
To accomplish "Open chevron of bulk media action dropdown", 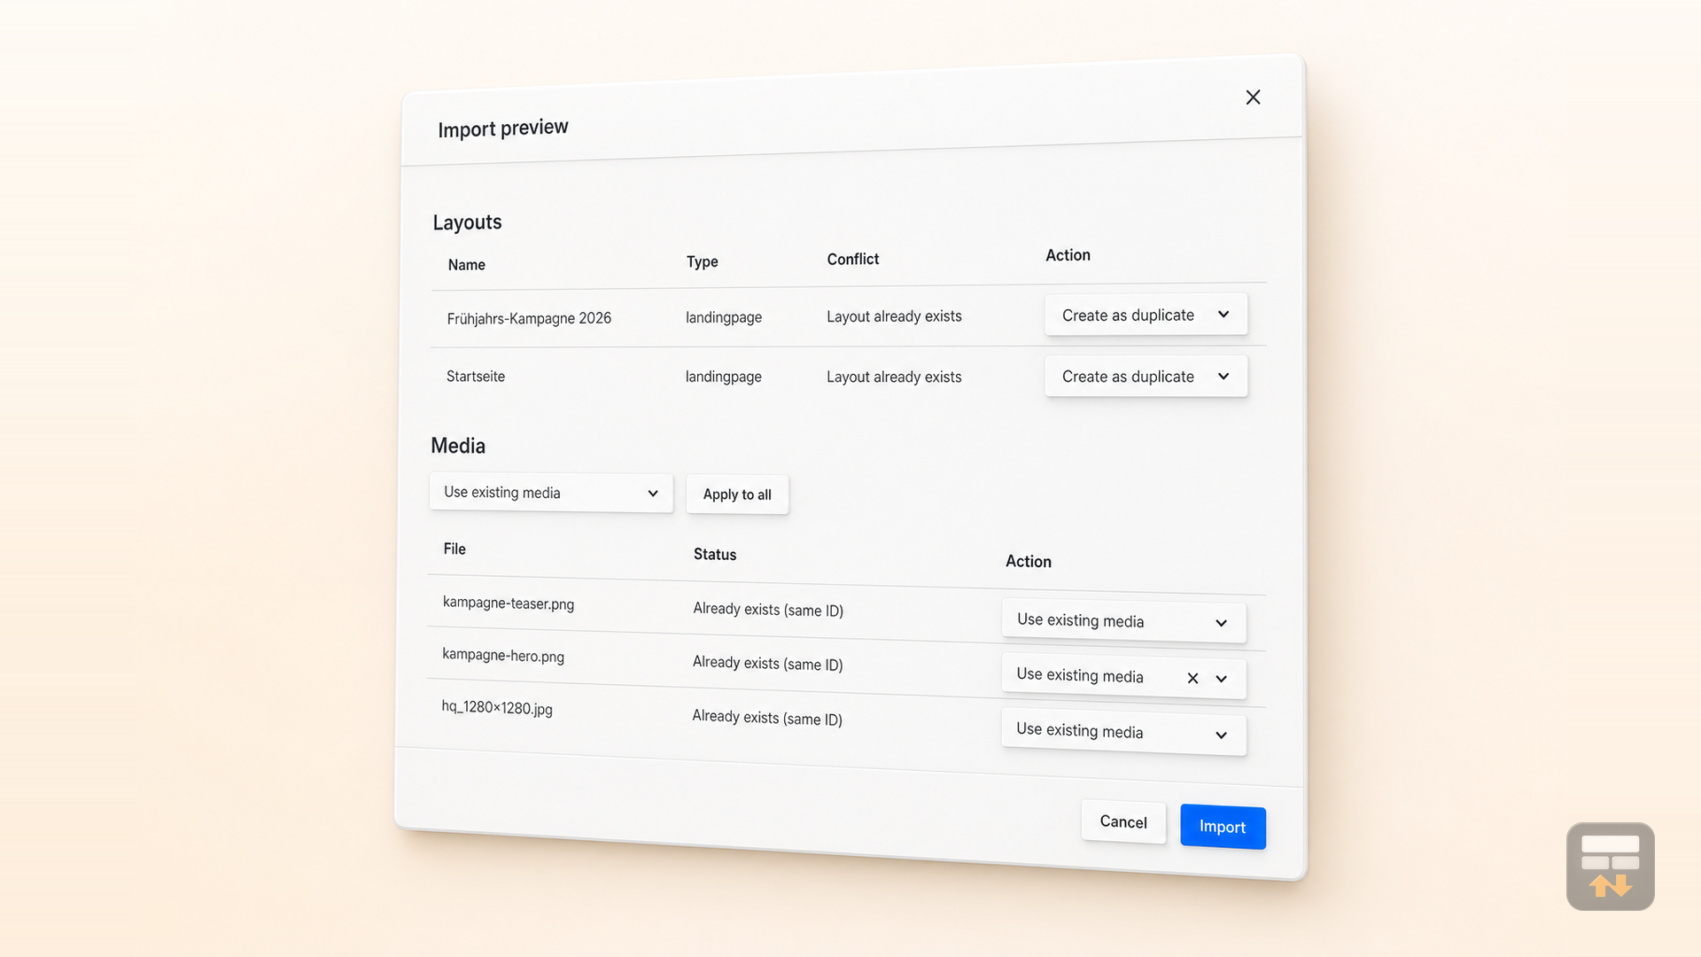I will click(653, 494).
